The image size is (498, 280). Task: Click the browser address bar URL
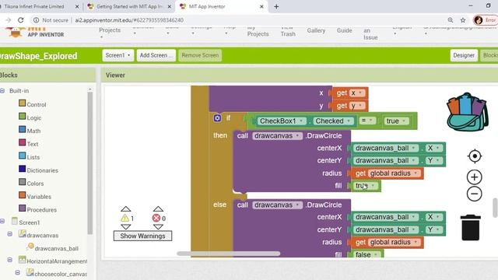(129, 20)
